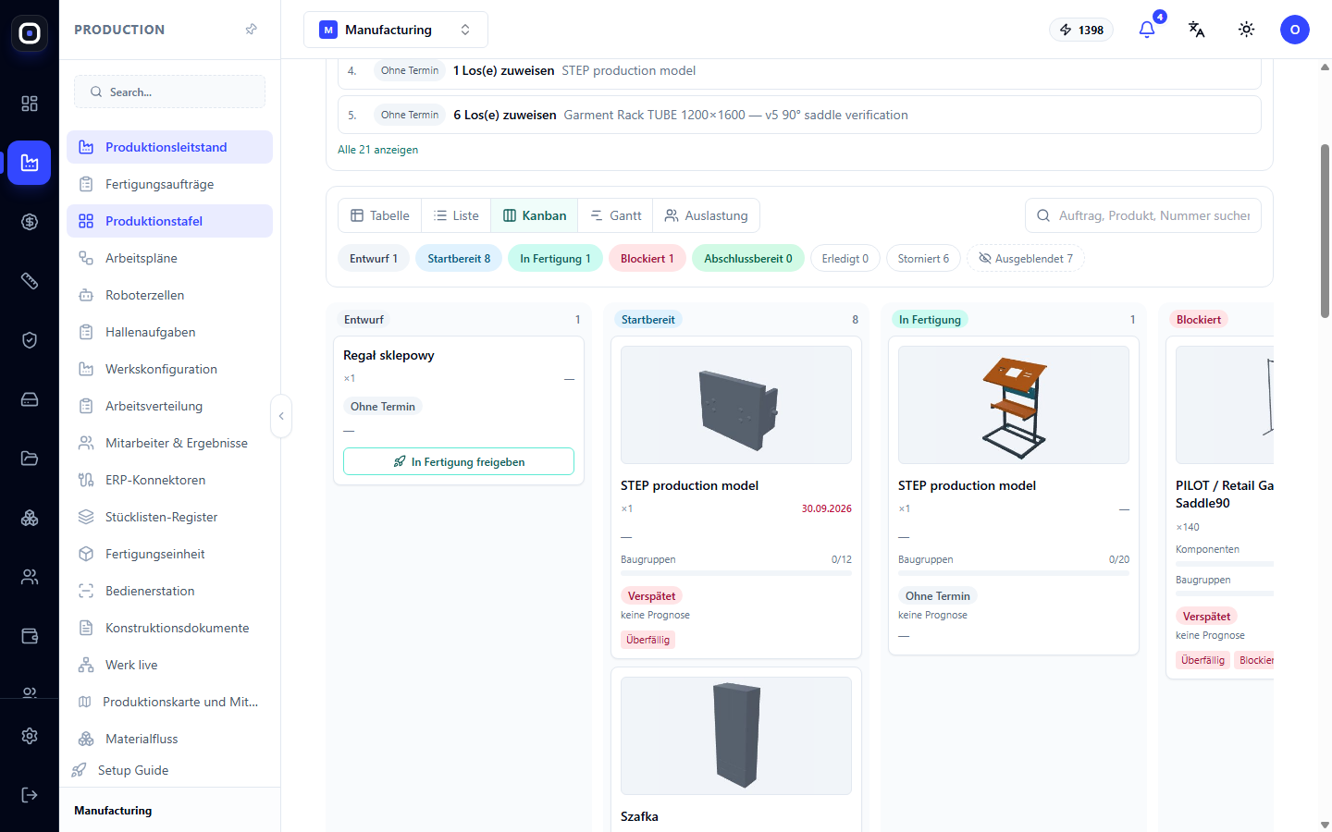
Task: Open the dashboard grid icon in the left rail
Action: [30, 104]
